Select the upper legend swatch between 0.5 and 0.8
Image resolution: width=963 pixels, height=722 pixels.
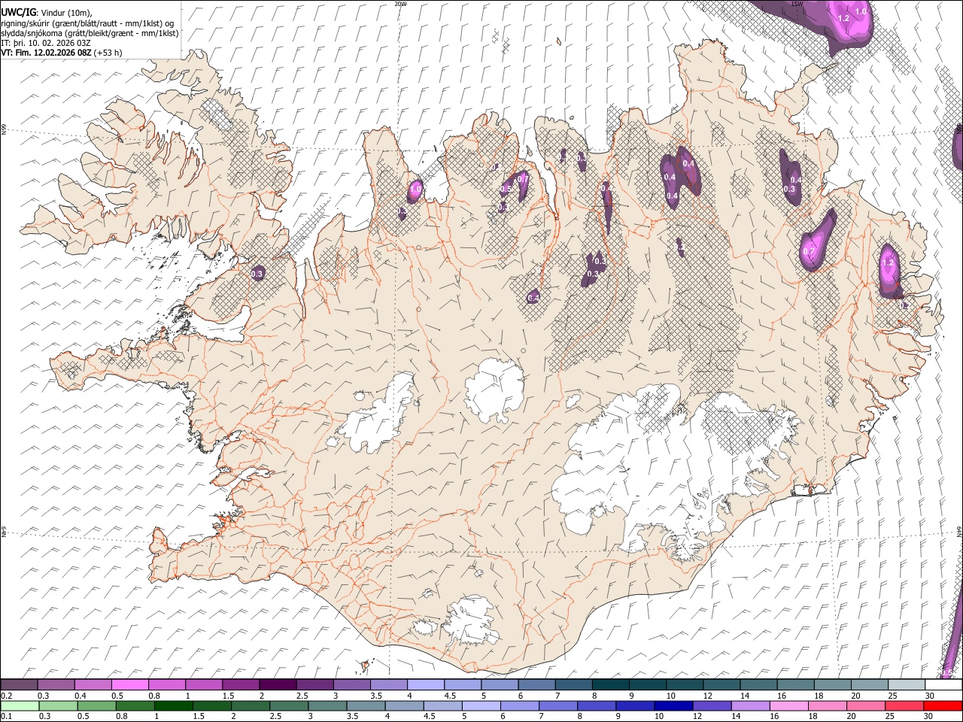(130, 685)
